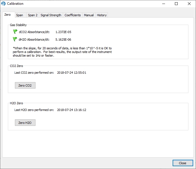Viewport: 196px width, 169px height.
Task: Click the green flag beside dH2O Absorbtance
Action: click(15, 39)
